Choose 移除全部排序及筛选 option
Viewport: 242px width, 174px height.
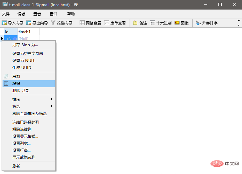pos(29,114)
